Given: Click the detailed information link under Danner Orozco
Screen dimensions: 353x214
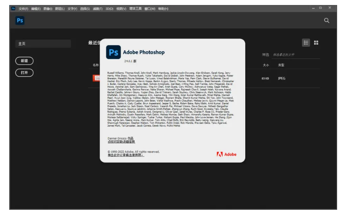Looking at the screenshot, I should pyautogui.click(x=121, y=141).
